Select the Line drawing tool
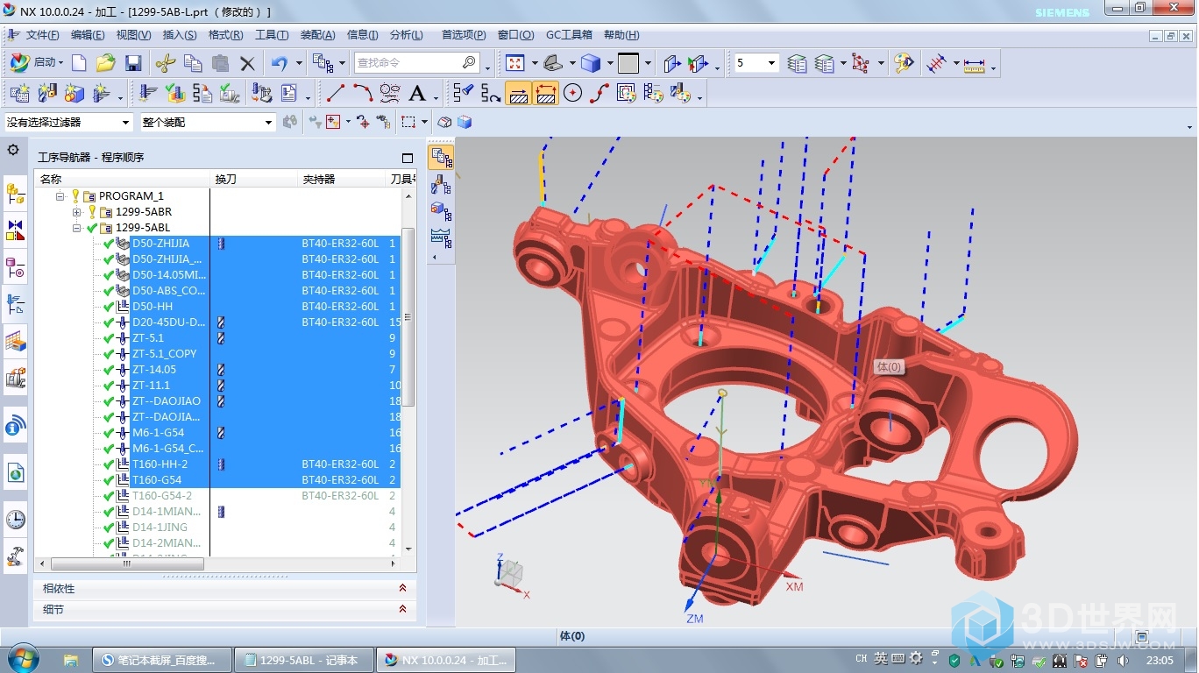Screen dimensions: 1199x673 pyautogui.click(x=336, y=93)
